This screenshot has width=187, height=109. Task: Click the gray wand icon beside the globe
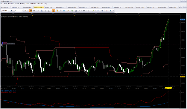[60, 11]
